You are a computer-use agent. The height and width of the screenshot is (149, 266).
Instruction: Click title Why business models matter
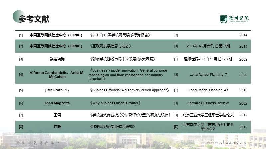coord(115,103)
